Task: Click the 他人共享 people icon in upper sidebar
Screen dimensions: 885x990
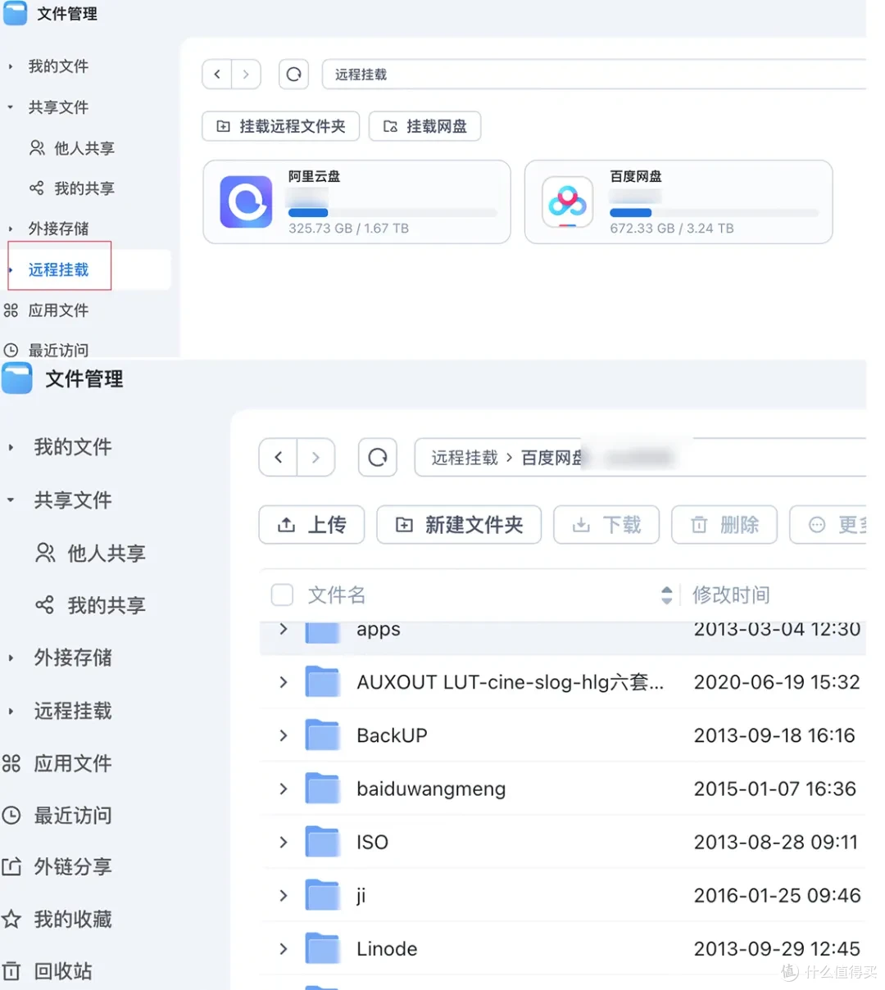Action: (37, 148)
